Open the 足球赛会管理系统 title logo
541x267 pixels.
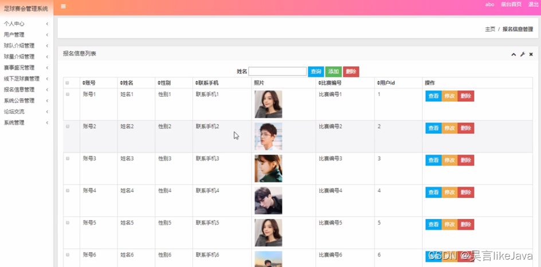[26, 9]
